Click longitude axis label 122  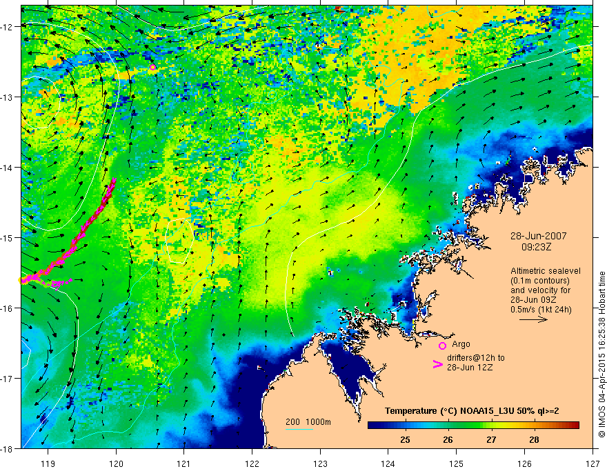252,463
